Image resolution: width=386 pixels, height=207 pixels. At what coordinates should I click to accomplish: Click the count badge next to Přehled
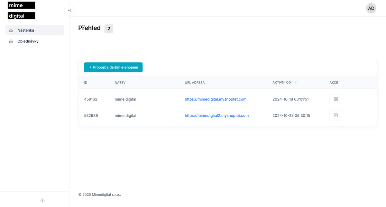coord(109,29)
